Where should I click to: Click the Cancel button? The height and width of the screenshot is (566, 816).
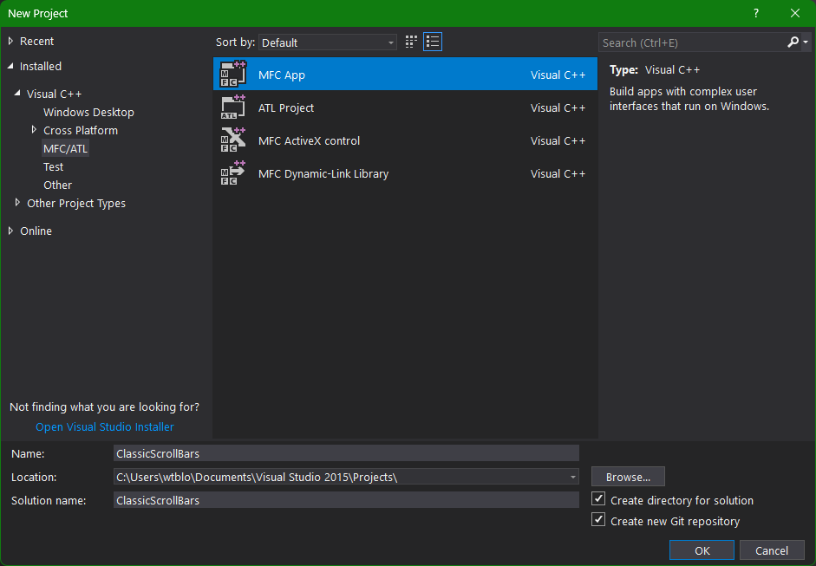pos(772,550)
